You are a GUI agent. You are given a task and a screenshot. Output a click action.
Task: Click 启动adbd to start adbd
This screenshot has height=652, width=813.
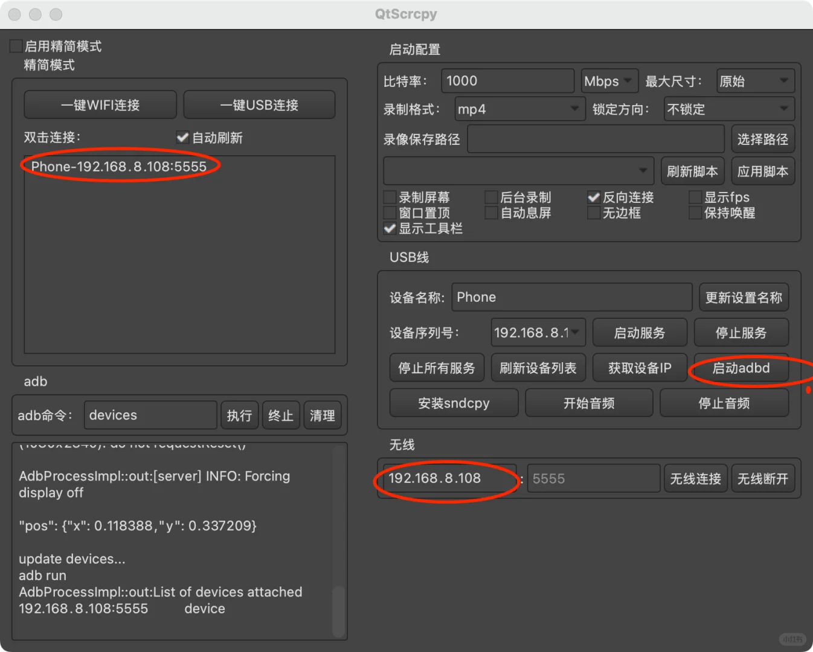coord(741,368)
